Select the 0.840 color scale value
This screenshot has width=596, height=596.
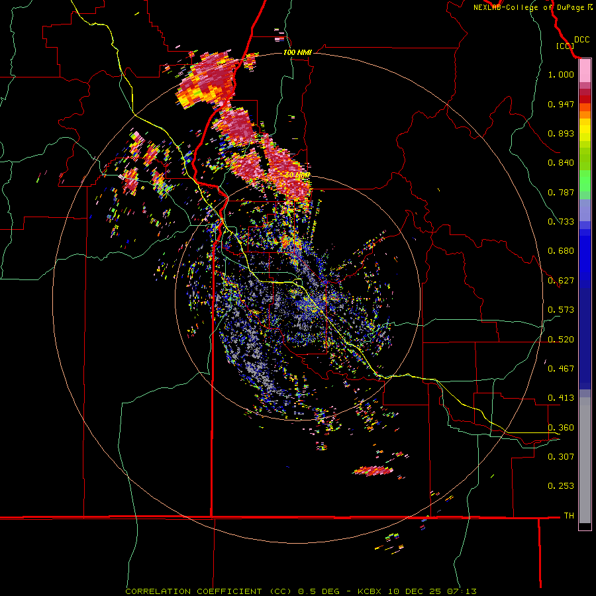[561, 163]
